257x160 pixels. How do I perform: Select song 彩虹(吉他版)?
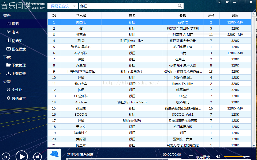click(132, 121)
